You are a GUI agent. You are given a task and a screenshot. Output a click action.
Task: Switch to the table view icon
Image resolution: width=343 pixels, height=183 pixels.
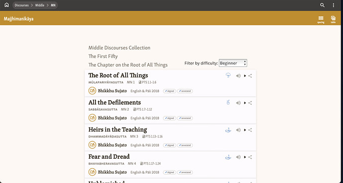(333, 19)
